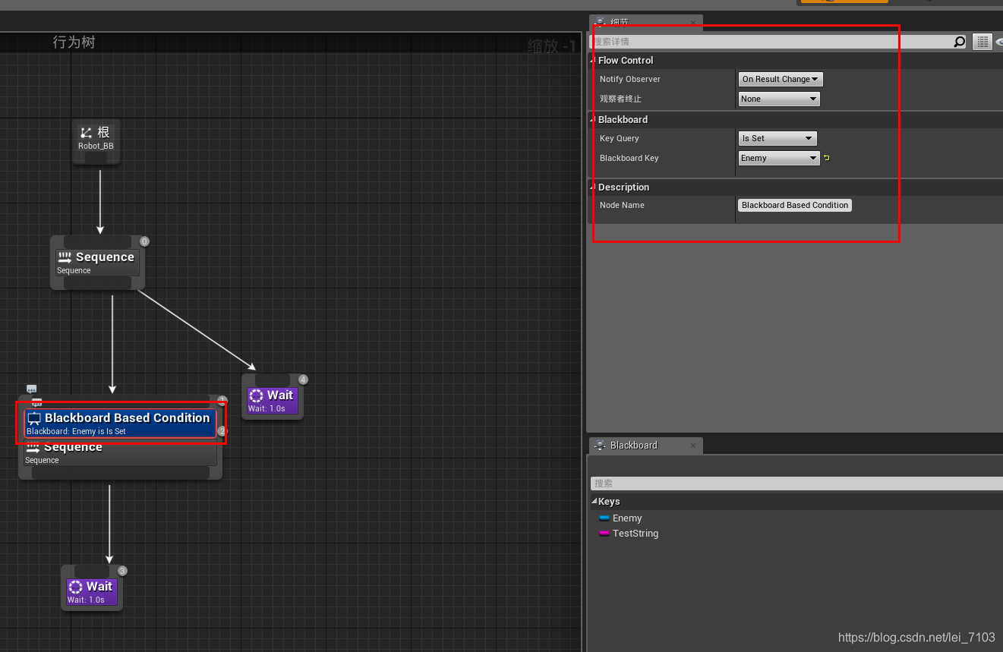Select the Enemy key in the Blackboard keys list
Image resolution: width=1003 pixels, height=652 pixels.
pyautogui.click(x=627, y=518)
